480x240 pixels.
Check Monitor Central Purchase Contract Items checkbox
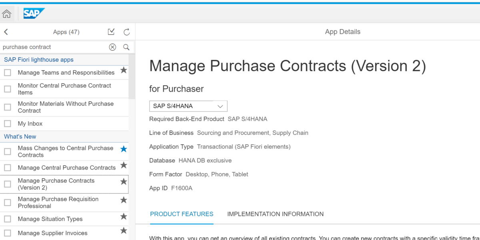[8, 89]
